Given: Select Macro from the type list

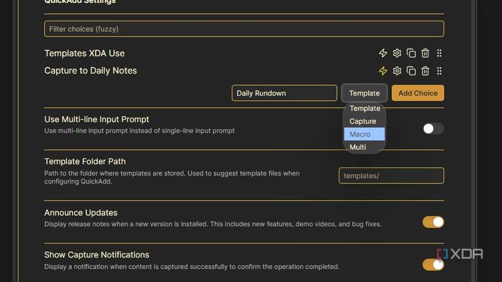Looking at the screenshot, I should coord(364,134).
